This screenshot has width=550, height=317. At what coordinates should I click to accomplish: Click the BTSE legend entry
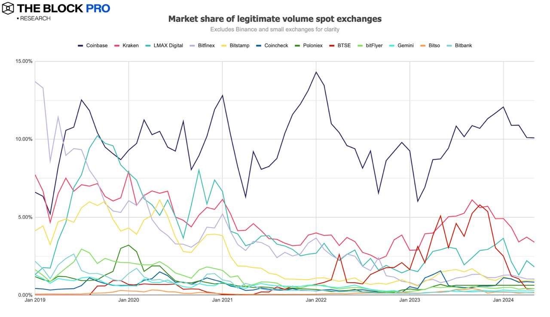pos(342,46)
